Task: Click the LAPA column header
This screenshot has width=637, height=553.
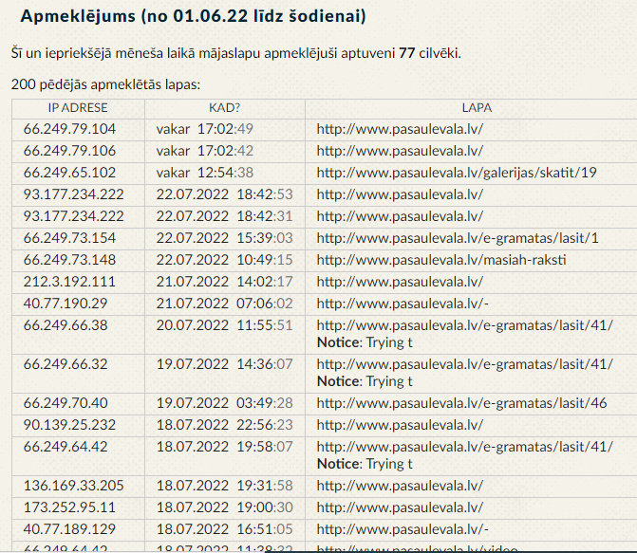Action: coord(477,108)
